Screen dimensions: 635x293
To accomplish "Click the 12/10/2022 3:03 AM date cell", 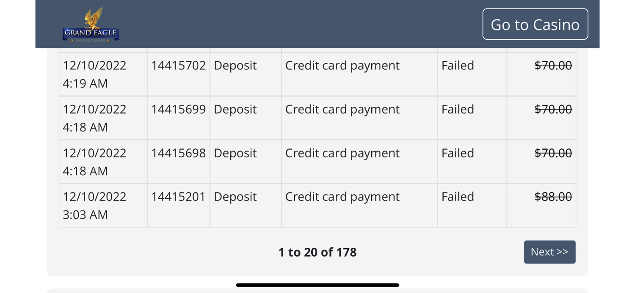I will (x=94, y=205).
